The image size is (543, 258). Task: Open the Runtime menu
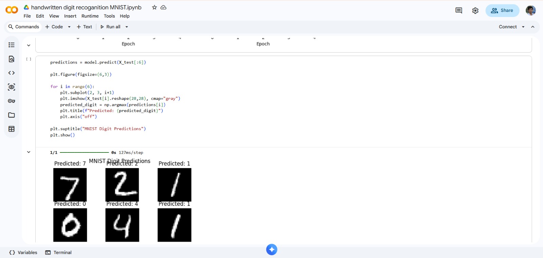pyautogui.click(x=90, y=16)
